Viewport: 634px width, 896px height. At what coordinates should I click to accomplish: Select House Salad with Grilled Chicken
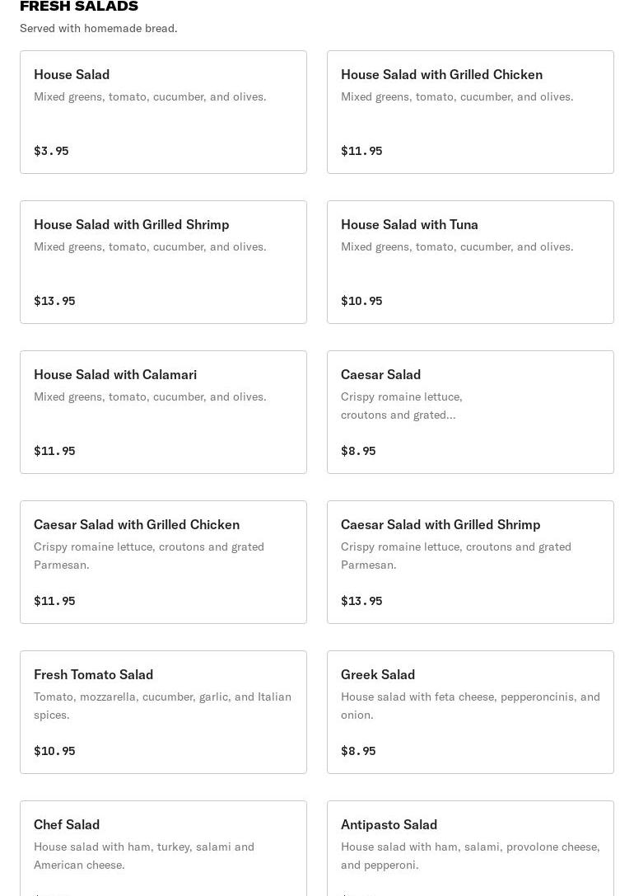click(x=470, y=112)
